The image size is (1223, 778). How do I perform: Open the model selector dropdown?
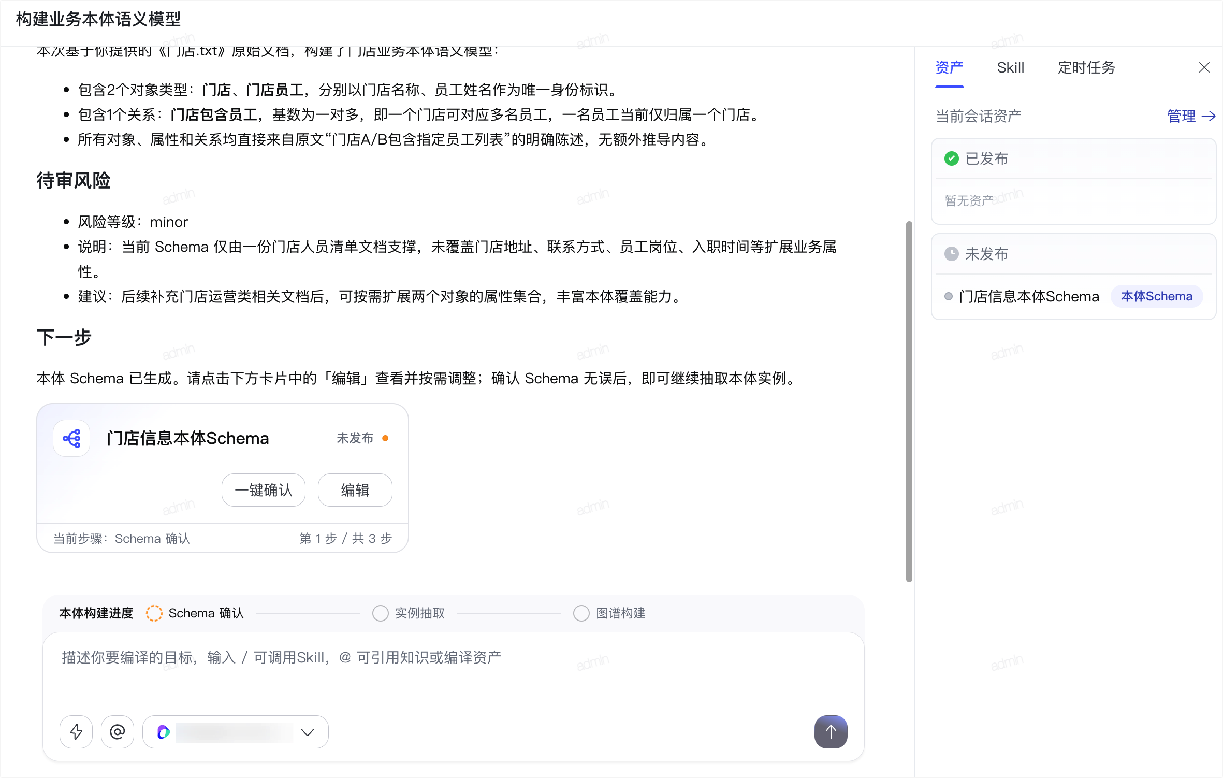tap(235, 732)
